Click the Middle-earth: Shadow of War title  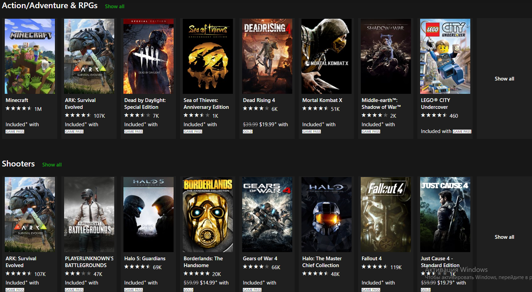[381, 104]
